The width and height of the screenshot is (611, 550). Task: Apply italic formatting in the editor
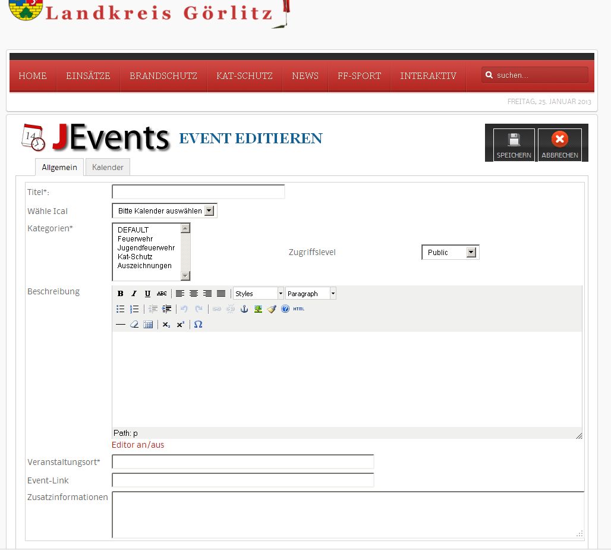[x=134, y=294]
